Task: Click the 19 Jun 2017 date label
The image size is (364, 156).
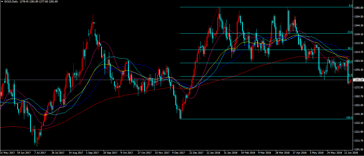Action: [x=24, y=153]
